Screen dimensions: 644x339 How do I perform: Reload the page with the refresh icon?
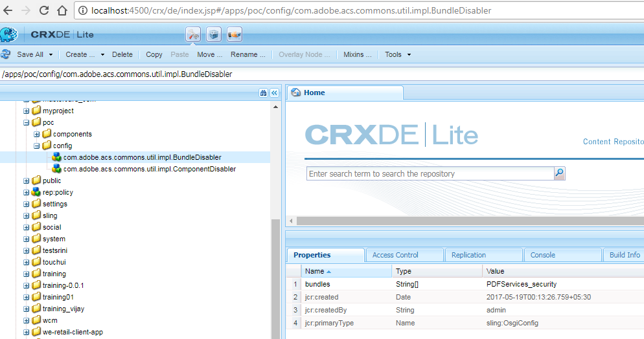[44, 10]
